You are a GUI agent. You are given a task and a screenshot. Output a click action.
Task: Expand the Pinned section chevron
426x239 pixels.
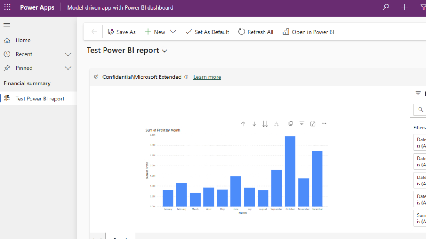68,68
